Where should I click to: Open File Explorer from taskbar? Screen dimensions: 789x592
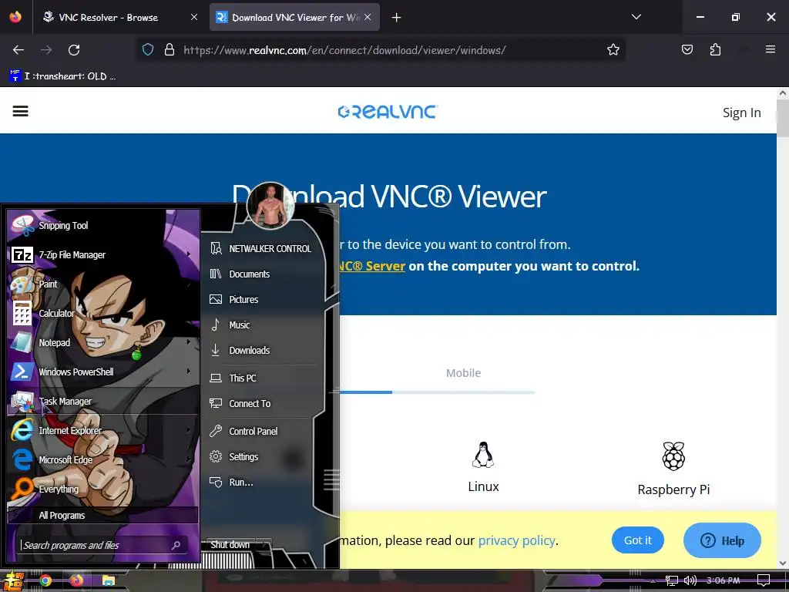tap(108, 581)
